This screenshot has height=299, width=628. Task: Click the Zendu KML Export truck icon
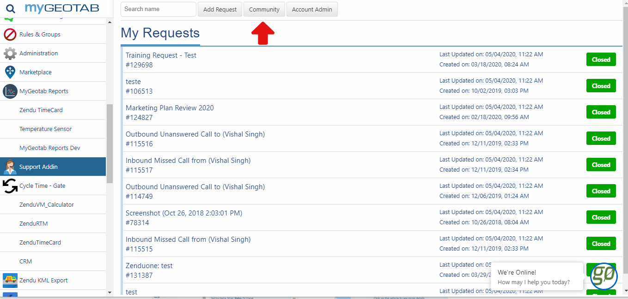pyautogui.click(x=10, y=281)
